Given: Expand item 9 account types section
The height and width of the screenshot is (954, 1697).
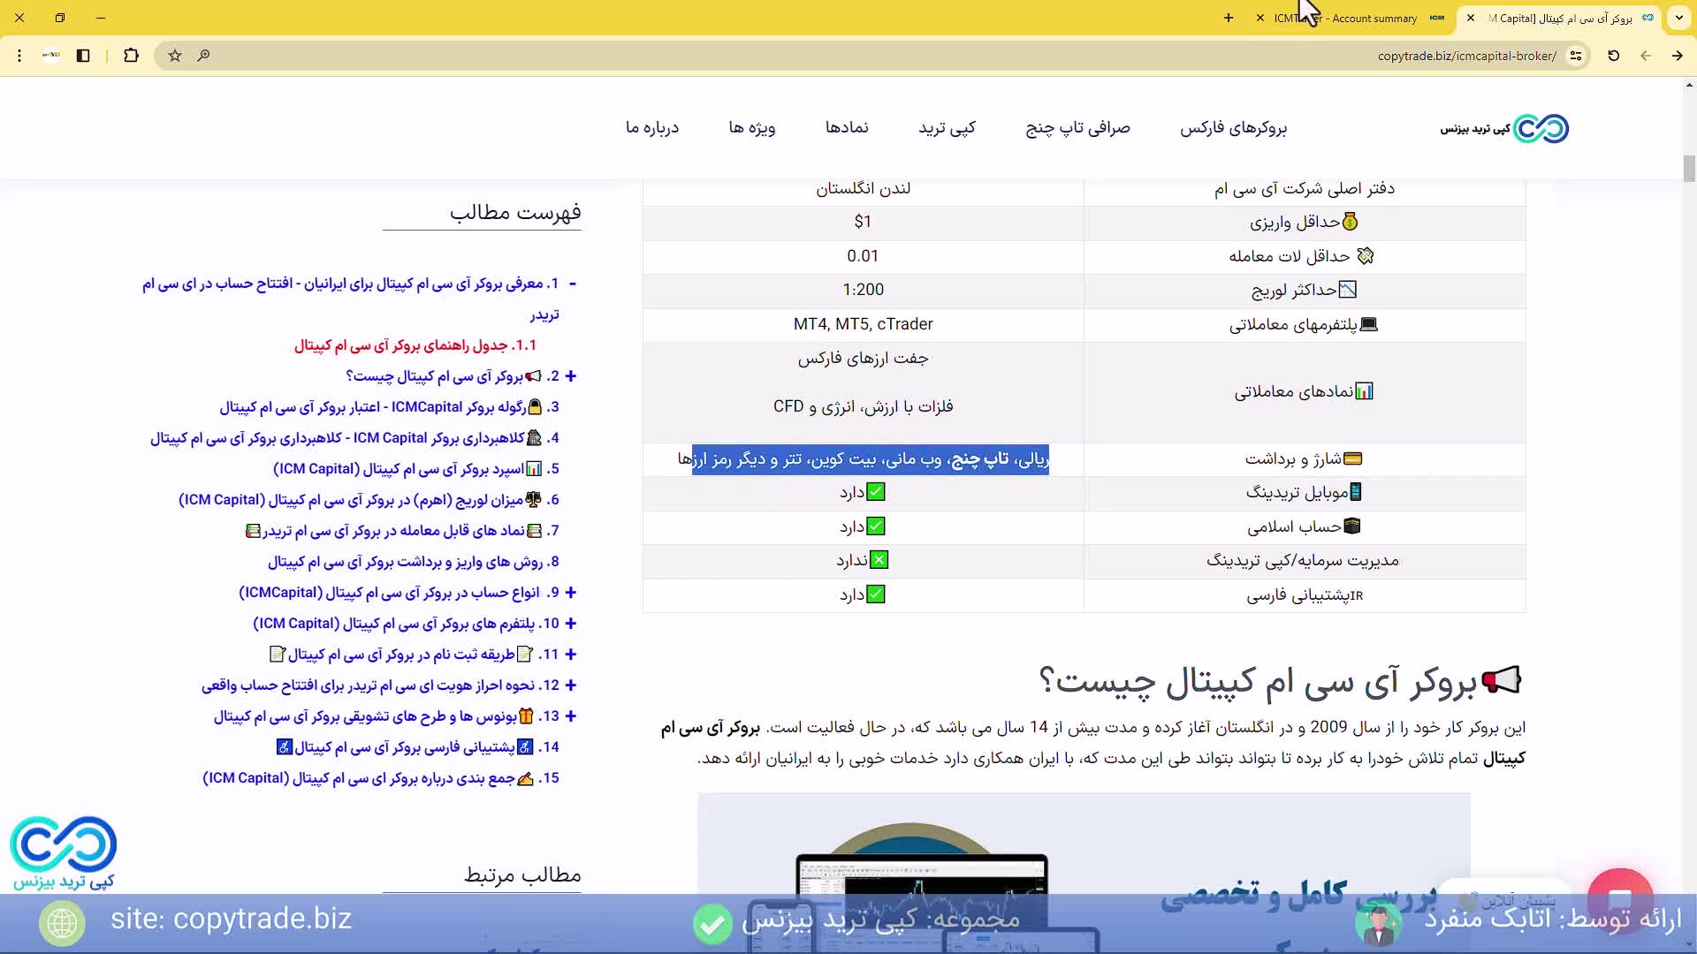Looking at the screenshot, I should click(571, 593).
